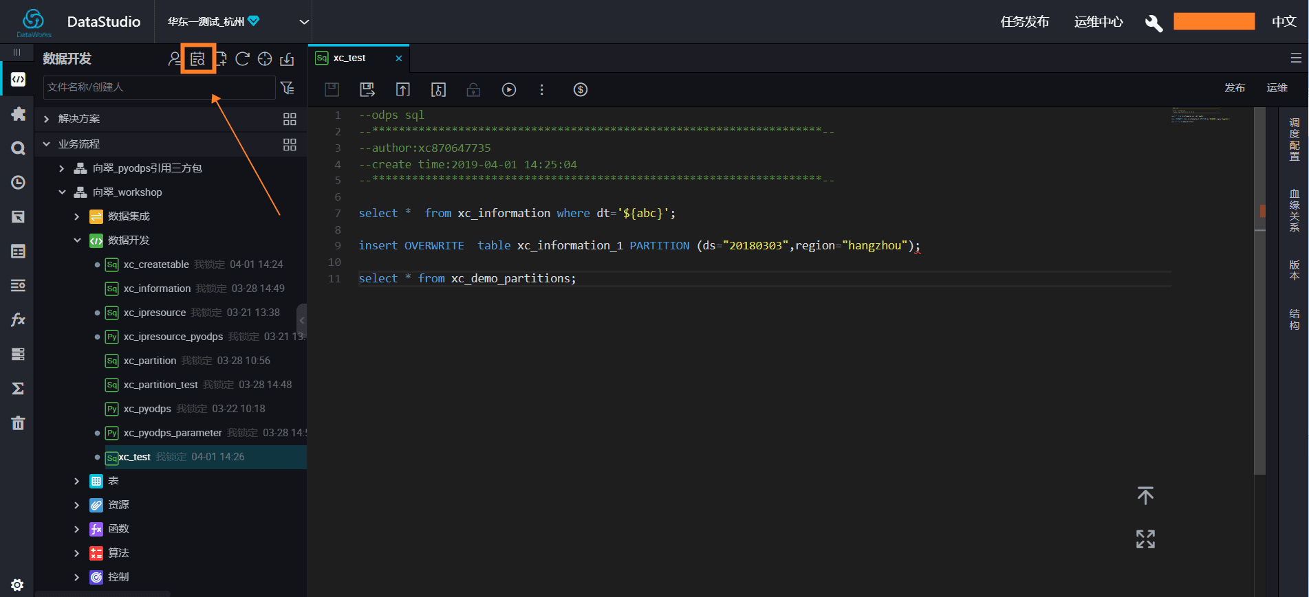Open the 调度配置 side tab
This screenshot has width=1309, height=597.
coord(1294,139)
